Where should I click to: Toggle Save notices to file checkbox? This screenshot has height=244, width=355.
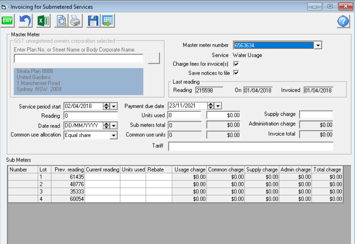[x=236, y=73]
